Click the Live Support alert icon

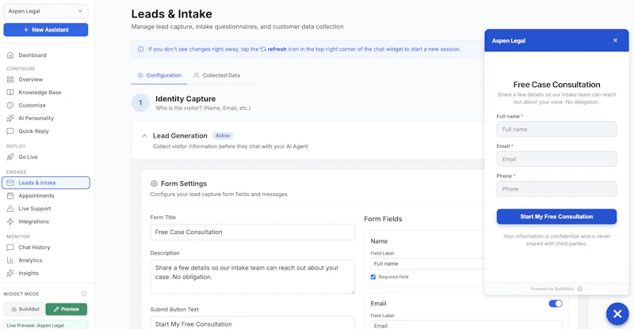point(10,209)
